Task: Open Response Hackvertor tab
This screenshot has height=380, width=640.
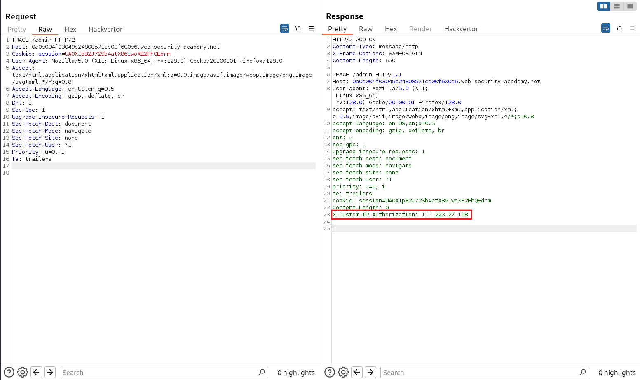Action: click(x=461, y=29)
